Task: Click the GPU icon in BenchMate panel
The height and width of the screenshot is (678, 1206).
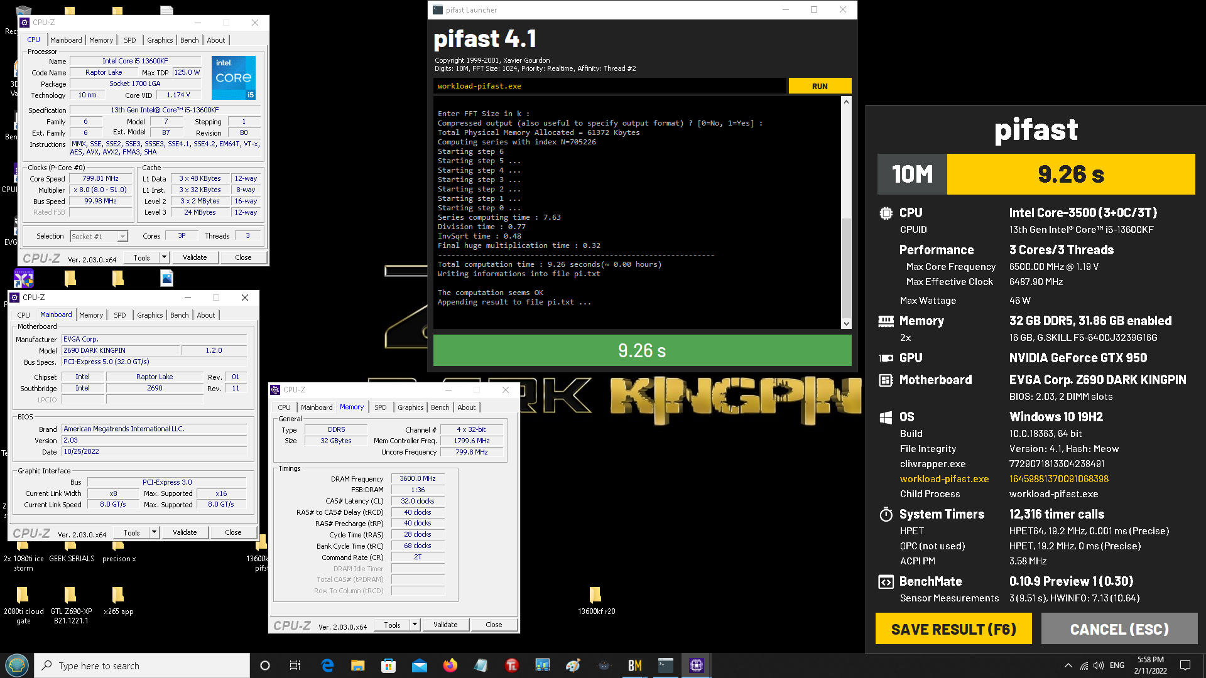Action: (886, 358)
